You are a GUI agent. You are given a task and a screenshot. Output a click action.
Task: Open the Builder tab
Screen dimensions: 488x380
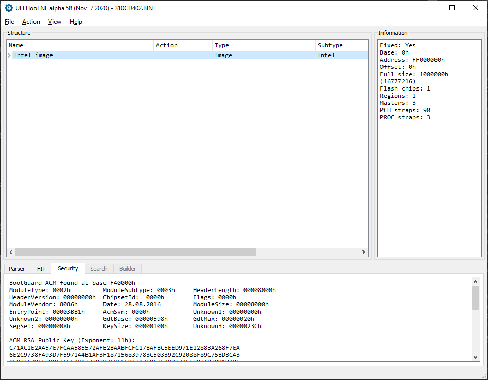click(x=128, y=269)
